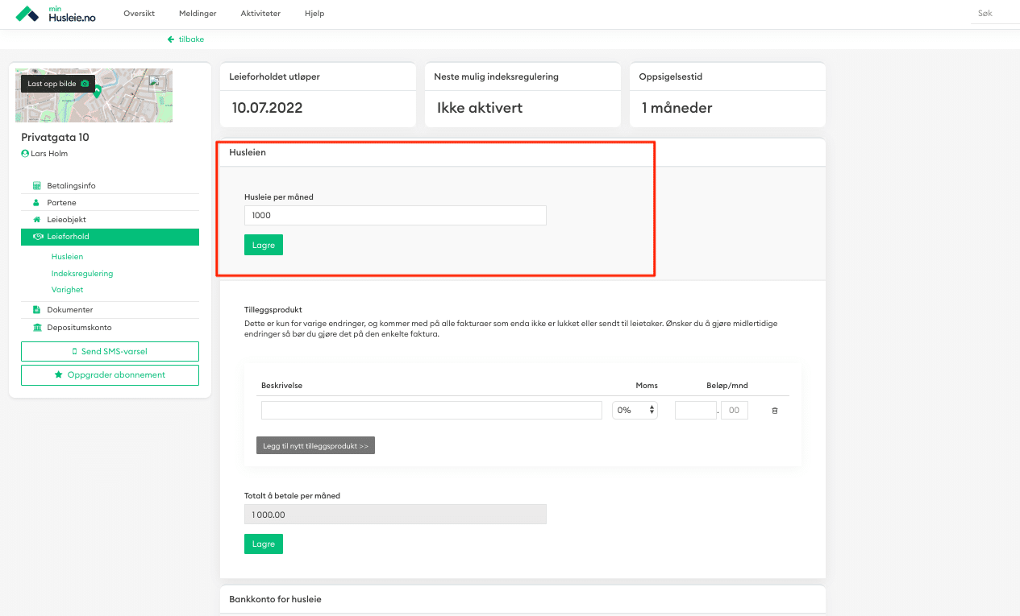The height and width of the screenshot is (616, 1020).
Task: Open the Indeksregulering sub-item
Action: (82, 274)
